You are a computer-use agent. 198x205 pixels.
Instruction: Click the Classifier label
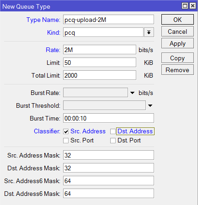pyautogui.click(x=47, y=131)
